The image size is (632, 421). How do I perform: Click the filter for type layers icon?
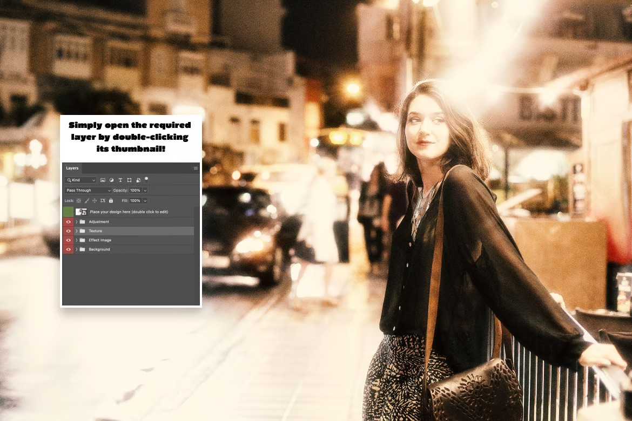[x=120, y=180]
